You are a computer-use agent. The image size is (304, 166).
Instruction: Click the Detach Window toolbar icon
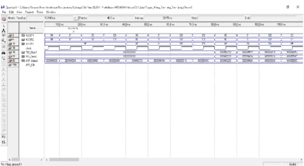[x=4, y=19]
